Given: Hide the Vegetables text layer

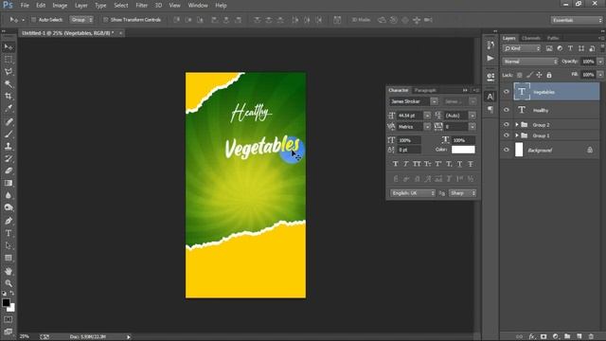Looking at the screenshot, I should click(507, 92).
